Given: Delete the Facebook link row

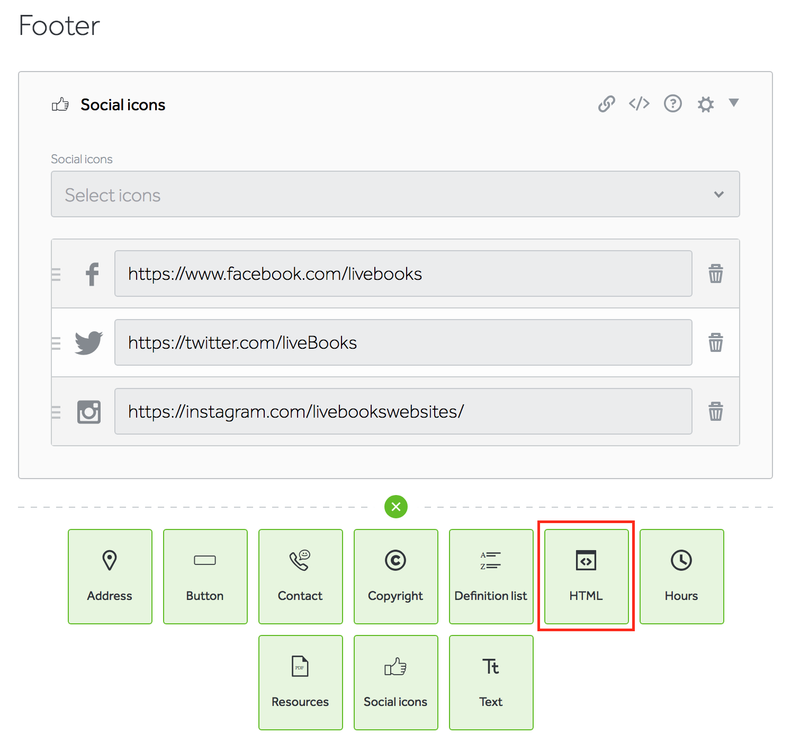Looking at the screenshot, I should click(715, 273).
